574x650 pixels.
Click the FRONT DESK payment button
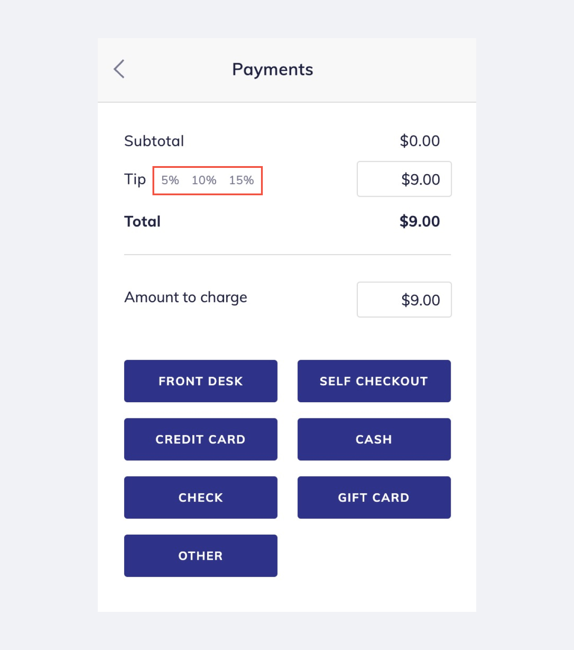pyautogui.click(x=200, y=381)
